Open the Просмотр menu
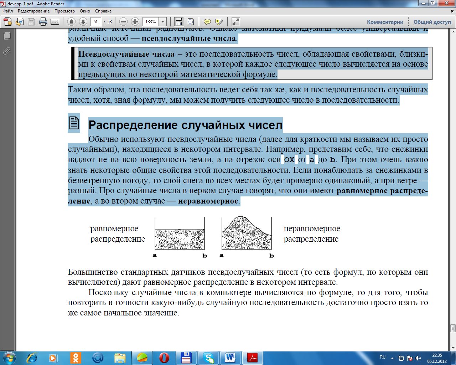Screen dimensions: 456x365 click(64, 11)
